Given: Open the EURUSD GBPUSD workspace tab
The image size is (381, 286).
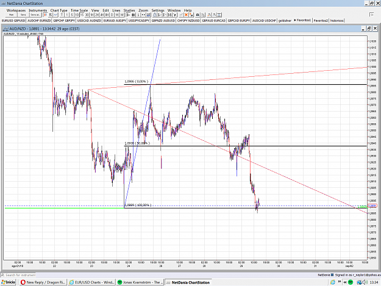Looking at the screenshot, I should click(x=13, y=21).
